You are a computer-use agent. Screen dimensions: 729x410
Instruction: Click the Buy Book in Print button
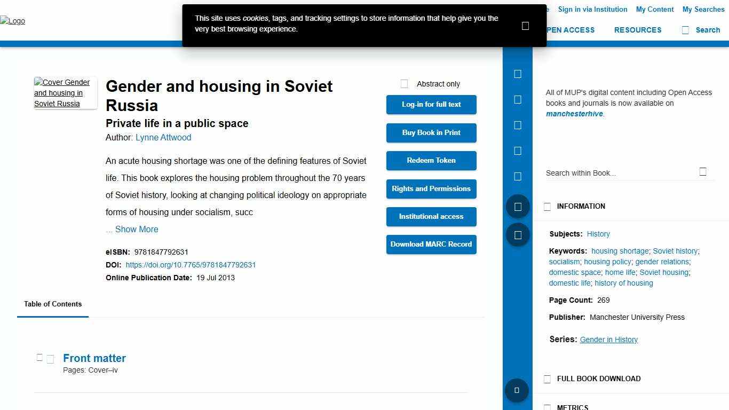click(431, 132)
